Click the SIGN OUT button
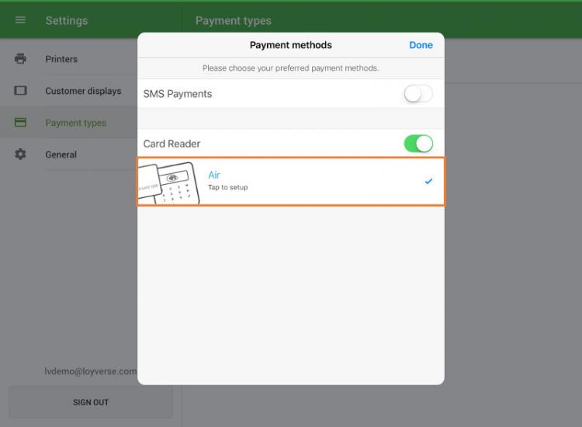 point(91,402)
